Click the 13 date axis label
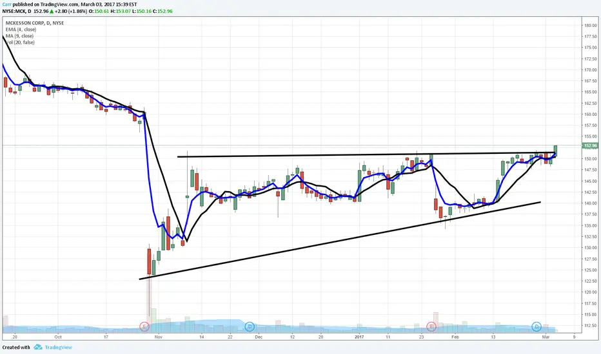The height and width of the screenshot is (354, 601). point(493,337)
